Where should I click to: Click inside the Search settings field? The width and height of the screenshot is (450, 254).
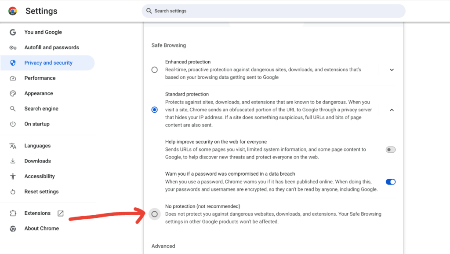click(x=273, y=11)
